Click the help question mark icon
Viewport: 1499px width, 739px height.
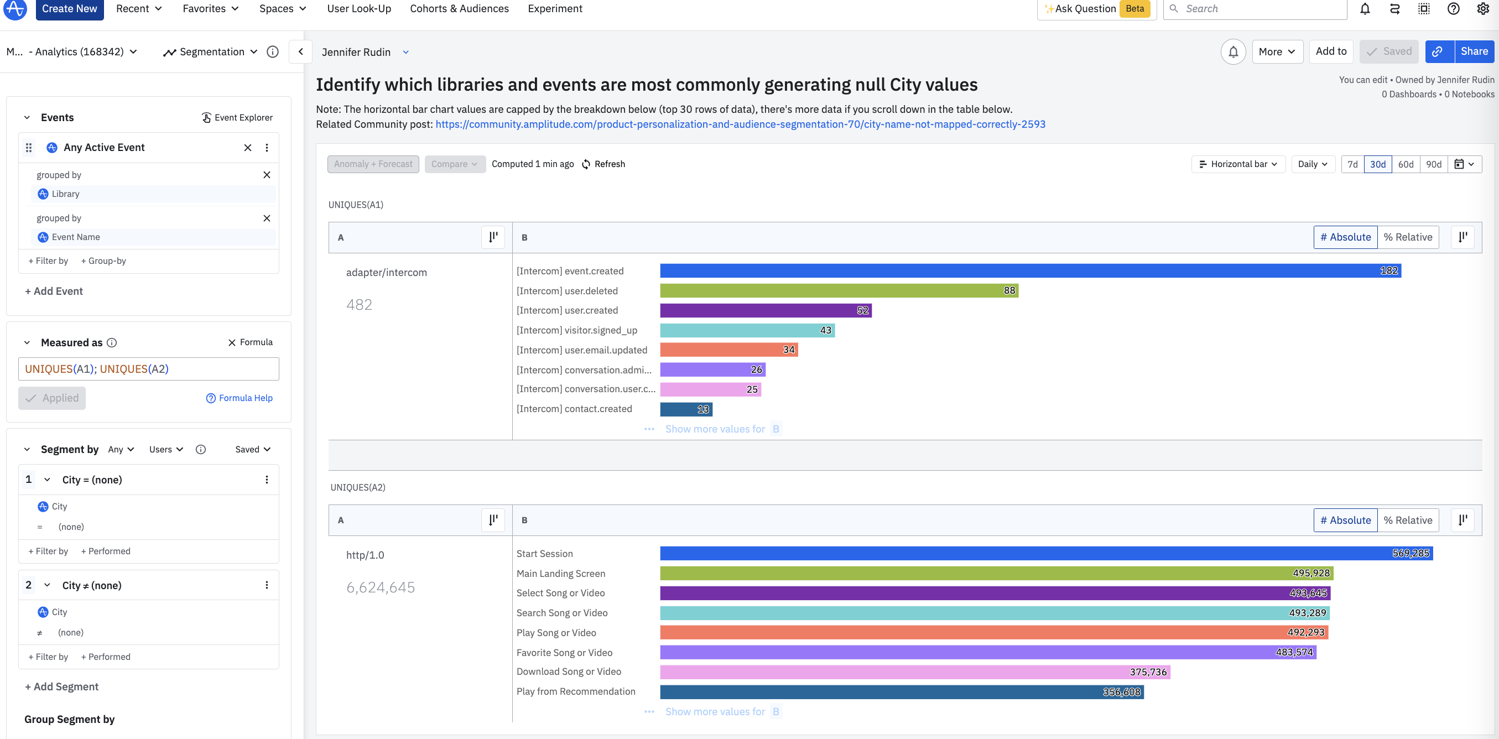pos(1453,9)
